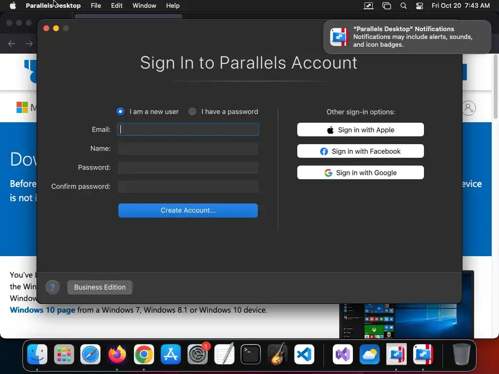Screen dimensions: 499x374
Task: Open Safari from the Dock
Action: [90, 355]
